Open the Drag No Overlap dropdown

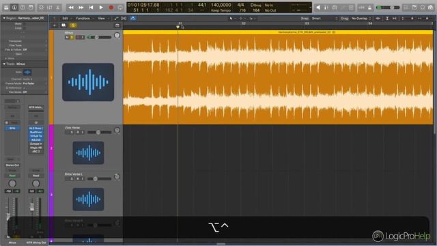coord(361,18)
